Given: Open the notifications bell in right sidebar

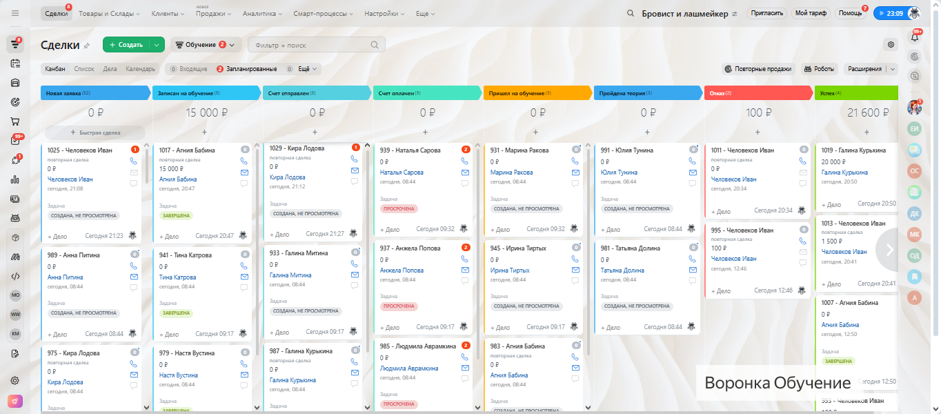Looking at the screenshot, I should [x=915, y=37].
